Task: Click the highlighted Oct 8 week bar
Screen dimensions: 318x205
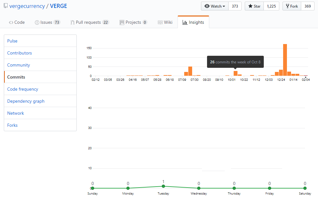Action: [236, 74]
